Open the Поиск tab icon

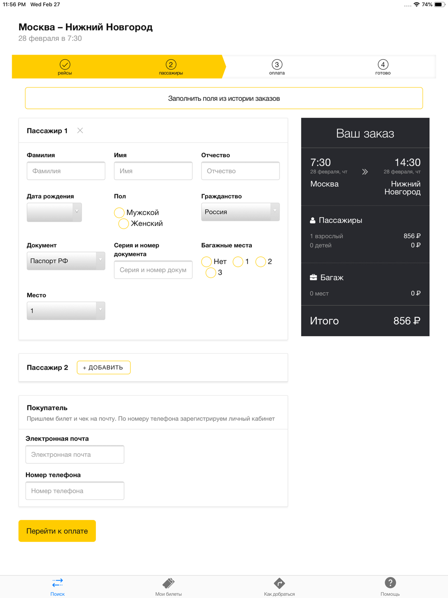point(57,583)
